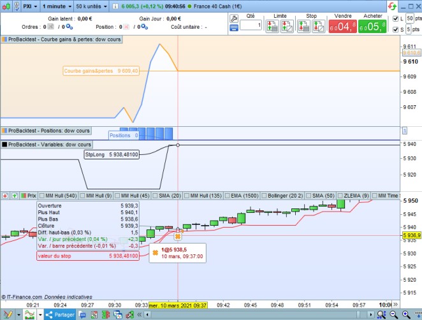Select the pencil drawing tool icon

(8, 314)
